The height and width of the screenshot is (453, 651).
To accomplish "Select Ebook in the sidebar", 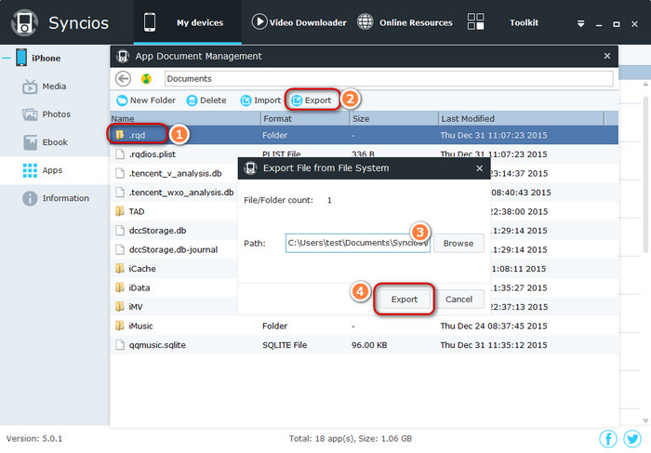I will click(55, 142).
